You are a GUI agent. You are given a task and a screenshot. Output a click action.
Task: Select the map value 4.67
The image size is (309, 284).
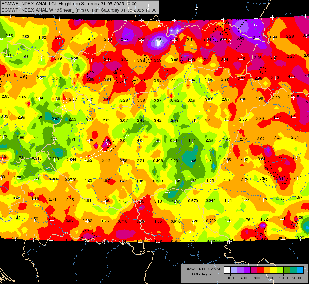(24, 77)
